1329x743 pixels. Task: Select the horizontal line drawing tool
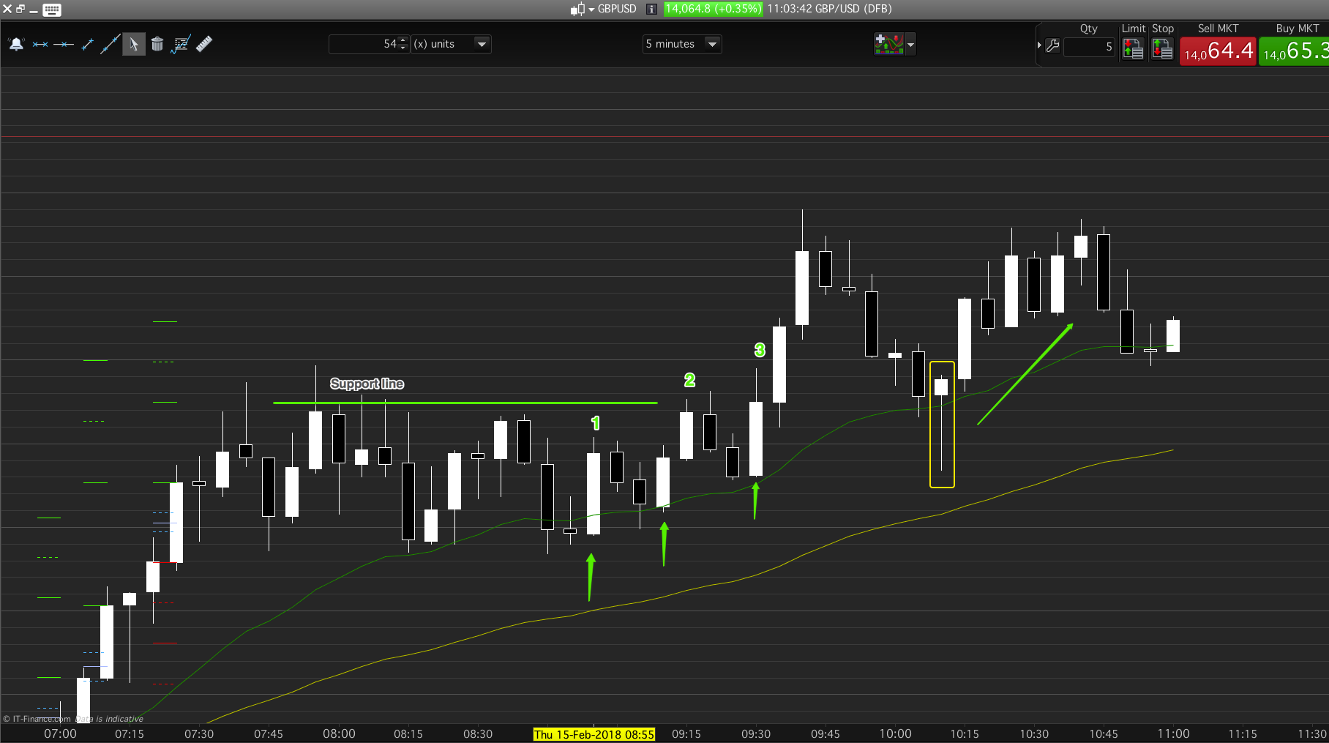(64, 45)
